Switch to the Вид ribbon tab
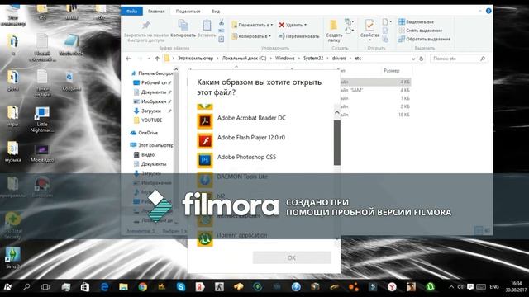 click(x=216, y=11)
